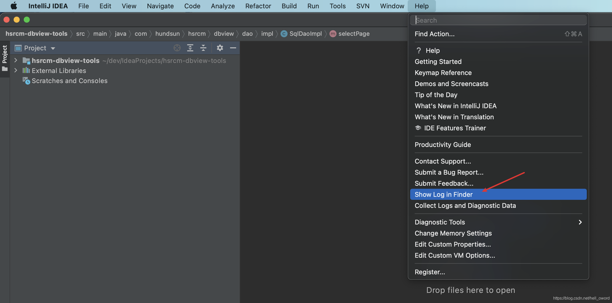Click the Help menu in menu bar
Screen dimensions: 612x303
point(421,6)
